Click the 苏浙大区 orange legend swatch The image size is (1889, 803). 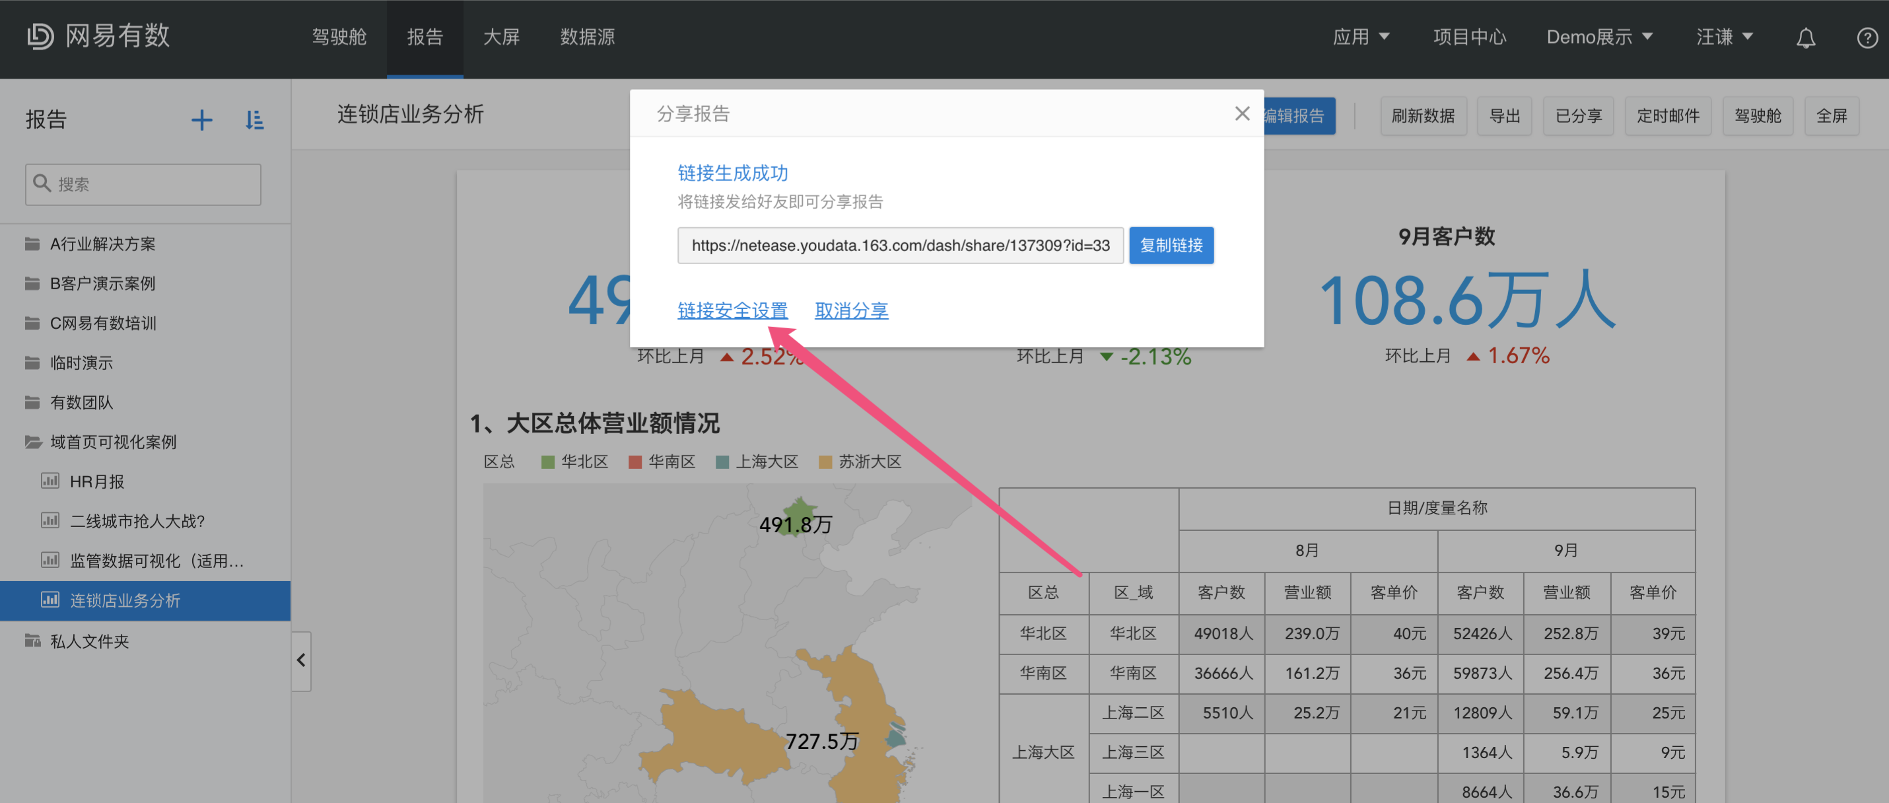click(x=825, y=462)
